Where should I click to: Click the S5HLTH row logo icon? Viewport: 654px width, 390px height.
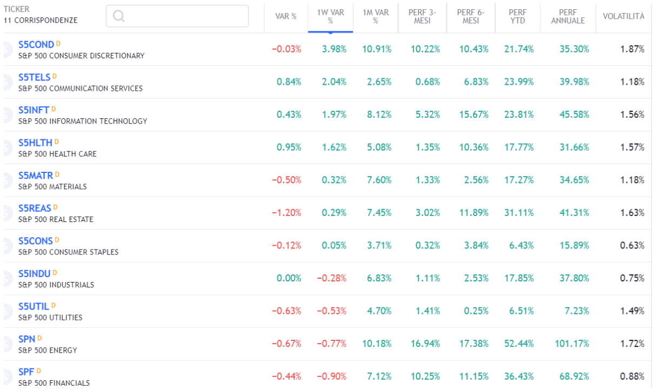[x=7, y=148]
